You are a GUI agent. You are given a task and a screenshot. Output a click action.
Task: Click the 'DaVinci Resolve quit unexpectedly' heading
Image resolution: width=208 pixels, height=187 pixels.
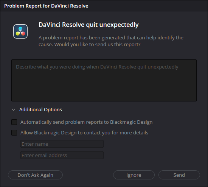point(88,25)
